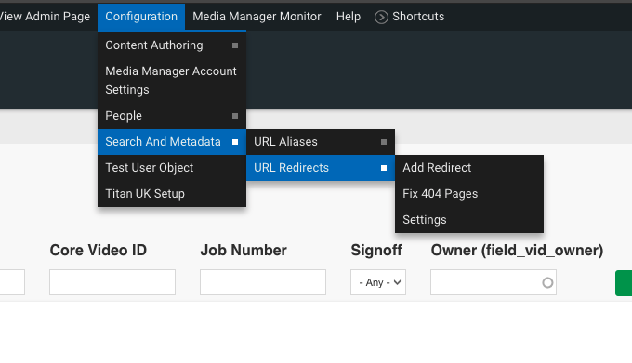Select URL Aliases submenu item
The width and height of the screenshot is (632, 363).
pyautogui.click(x=321, y=142)
